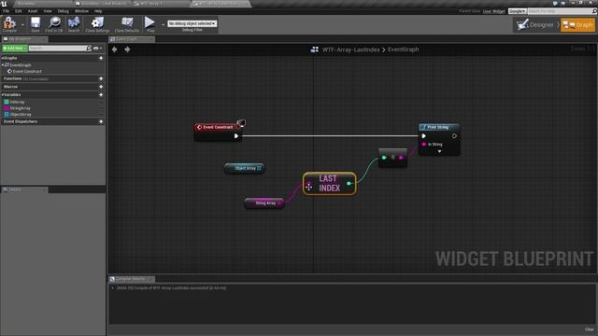Add a new macro with the Macros plus

point(101,87)
